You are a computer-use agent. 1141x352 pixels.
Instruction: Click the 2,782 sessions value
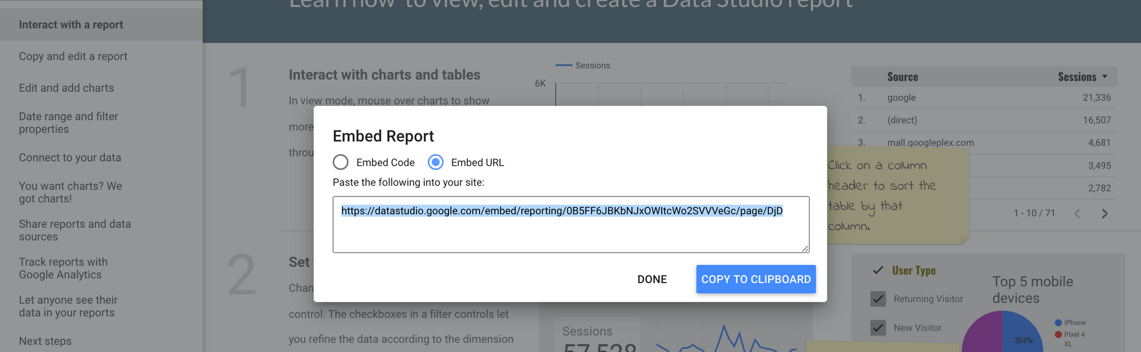click(x=1099, y=188)
